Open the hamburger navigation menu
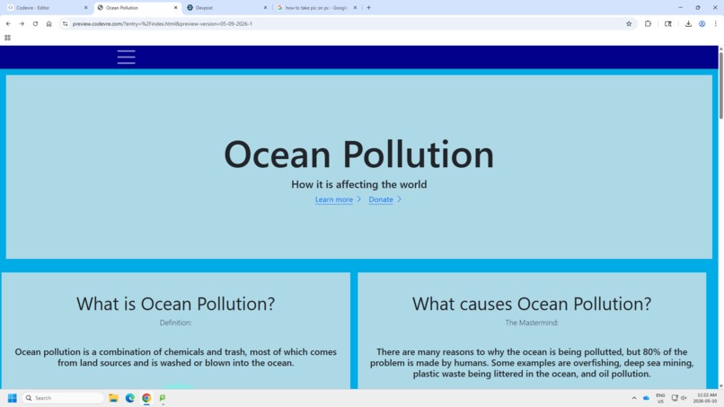Screen dimensions: 724x407 point(126,57)
